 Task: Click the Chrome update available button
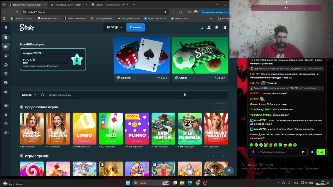215,12
